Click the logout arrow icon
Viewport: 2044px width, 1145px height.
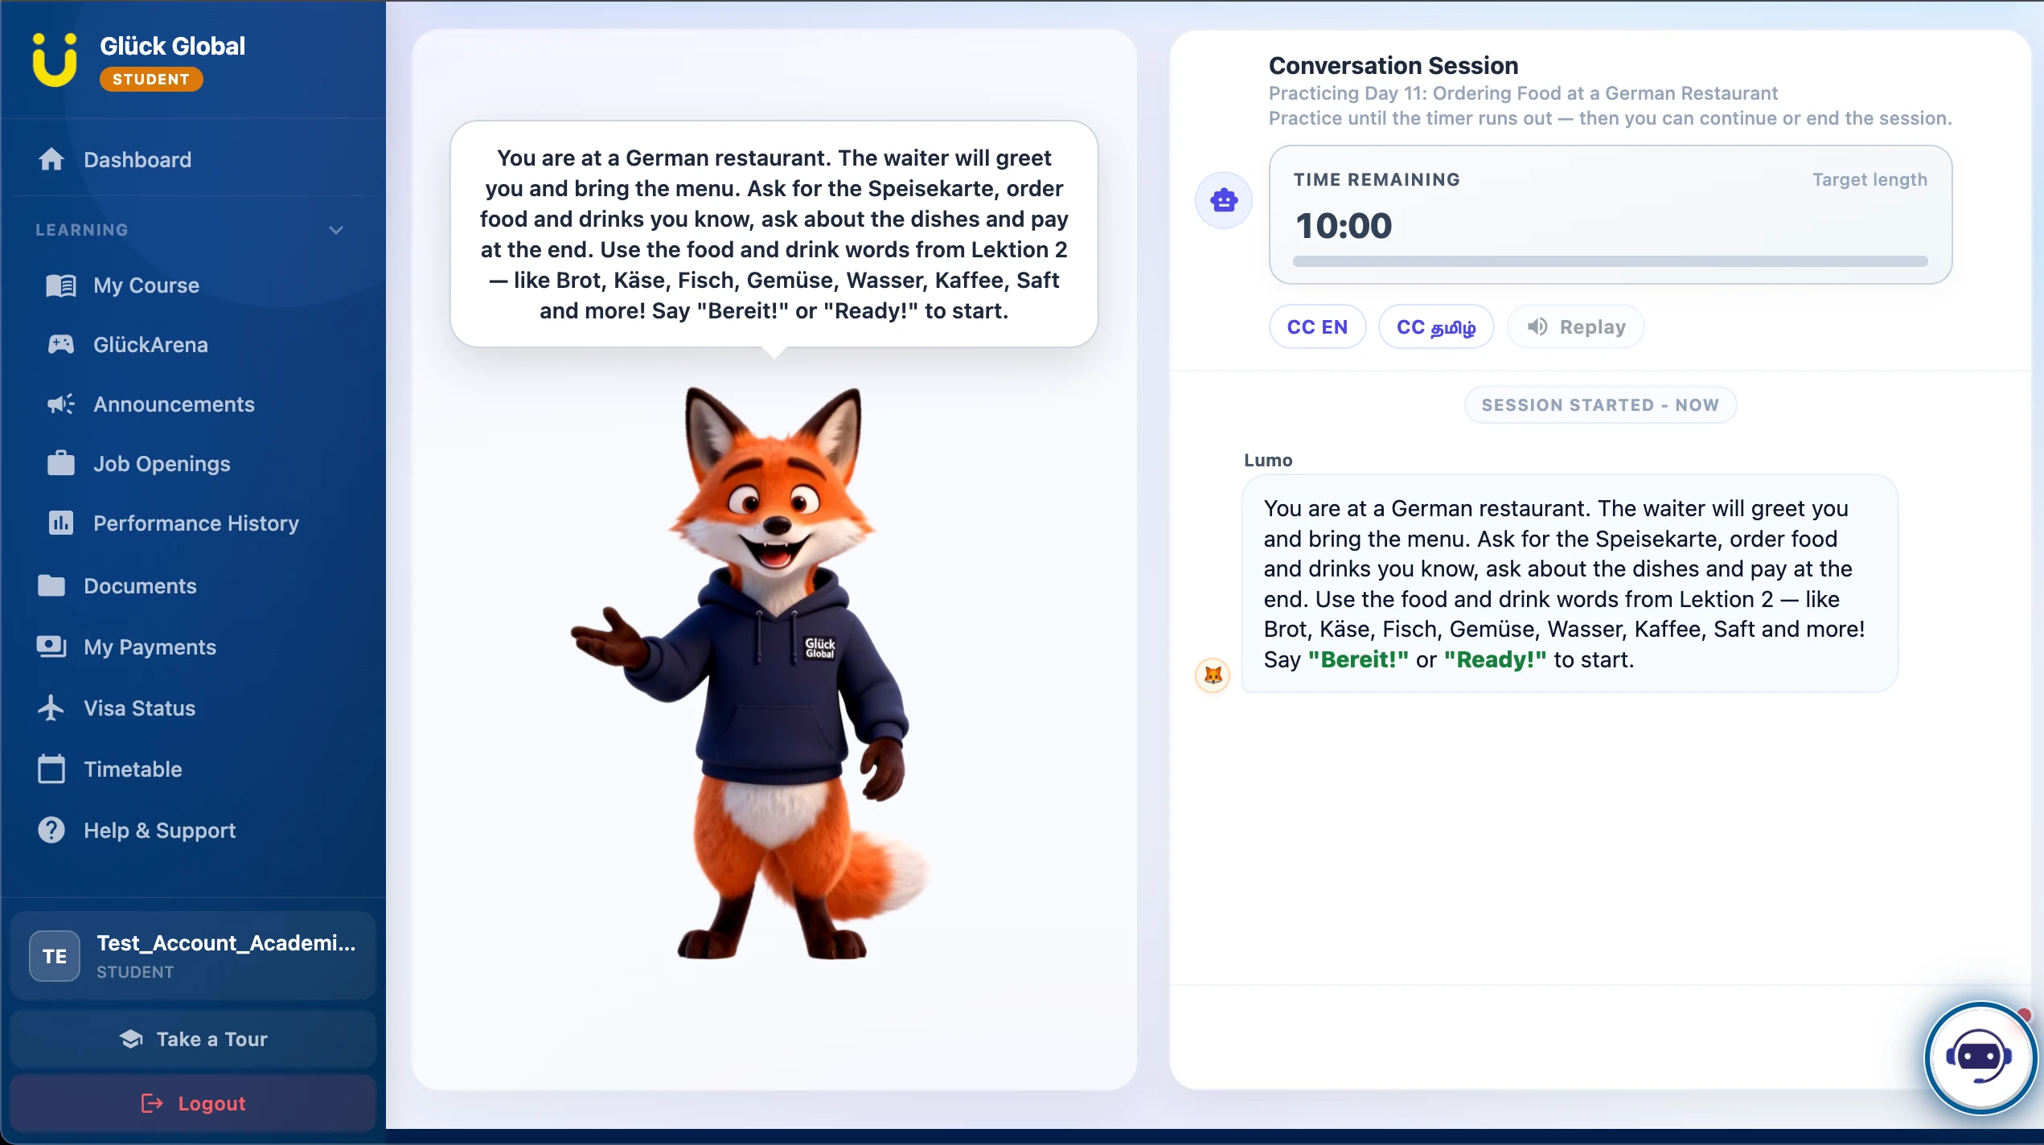[x=152, y=1103]
